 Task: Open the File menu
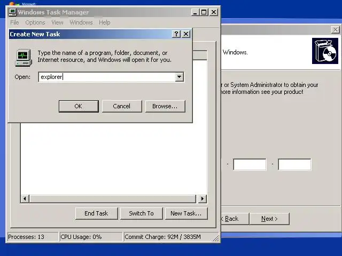tap(14, 22)
